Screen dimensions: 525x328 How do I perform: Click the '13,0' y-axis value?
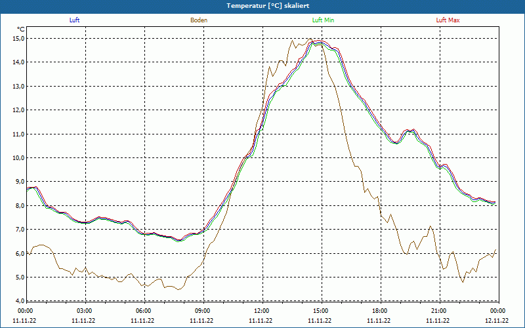click(x=19, y=86)
